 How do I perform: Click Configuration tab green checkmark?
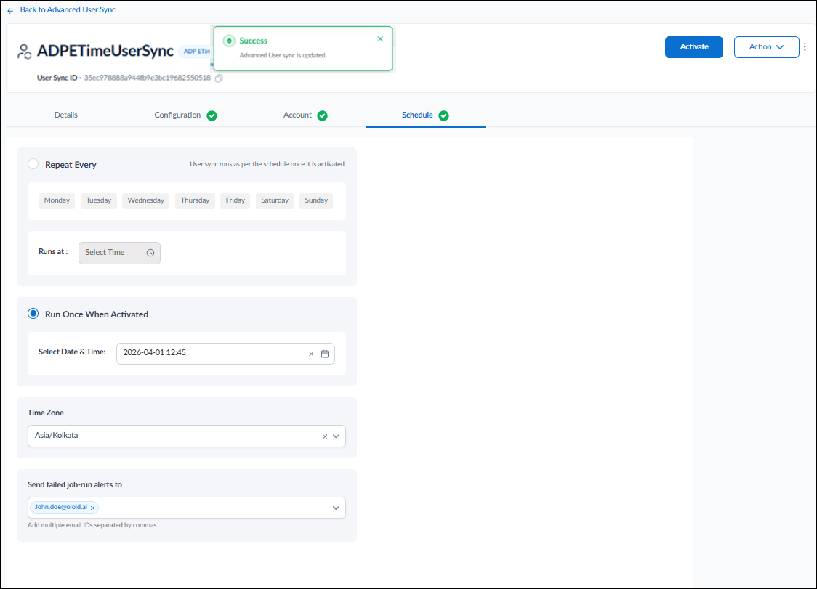click(x=212, y=115)
